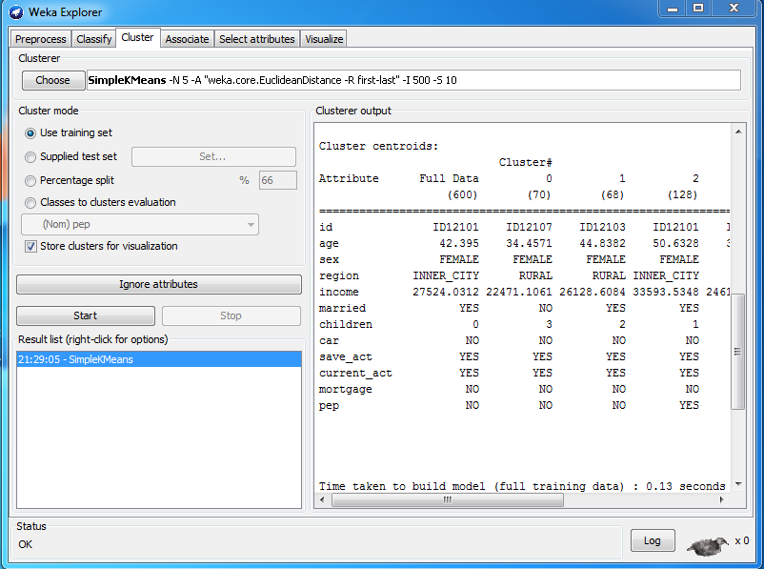The width and height of the screenshot is (764, 569).
Task: Switch to the Classify tab
Action: click(x=93, y=39)
